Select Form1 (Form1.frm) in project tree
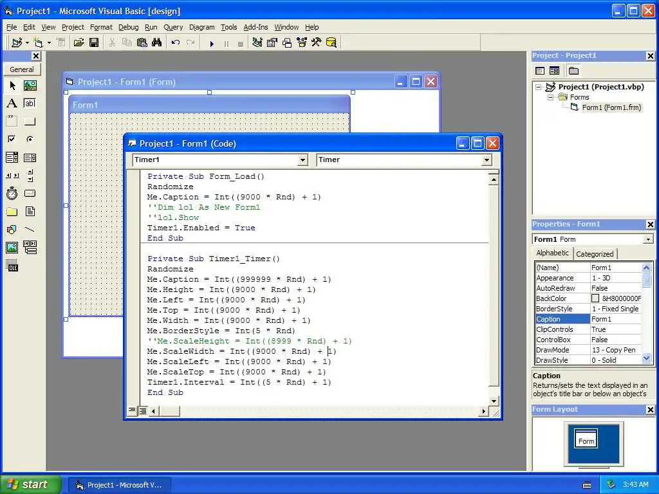Screen dimensions: 659x494 [611, 107]
